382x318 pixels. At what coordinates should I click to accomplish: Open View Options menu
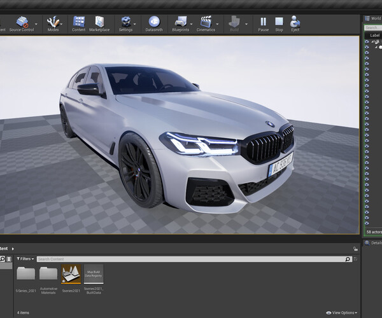(341, 313)
